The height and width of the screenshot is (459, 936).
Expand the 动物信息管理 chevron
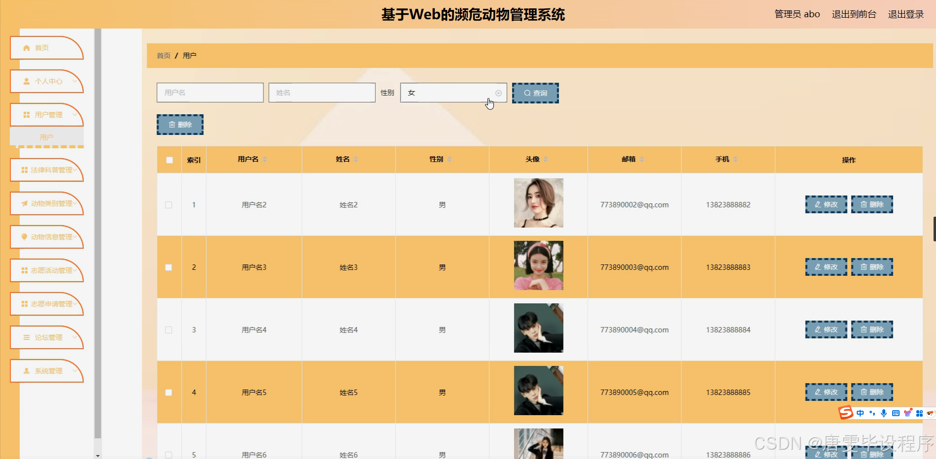click(75, 236)
